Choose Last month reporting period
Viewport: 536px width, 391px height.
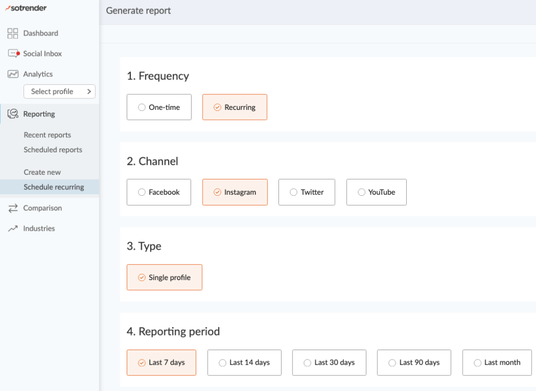(x=497, y=363)
